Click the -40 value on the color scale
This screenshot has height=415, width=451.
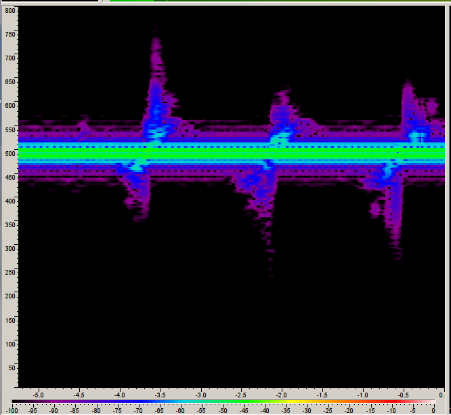point(265,411)
